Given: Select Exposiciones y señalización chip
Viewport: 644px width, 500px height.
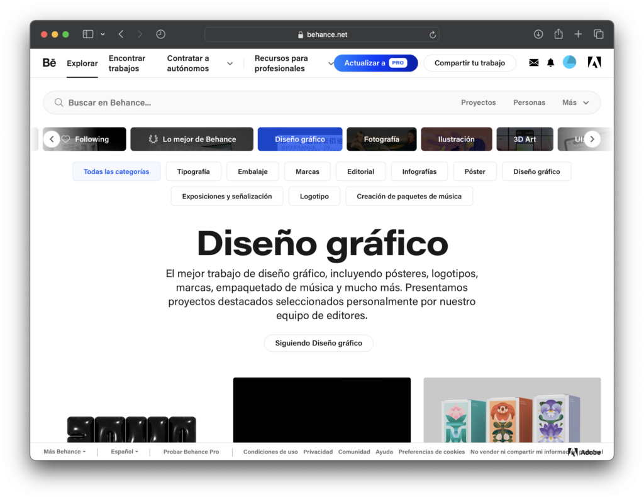Looking at the screenshot, I should 226,196.
